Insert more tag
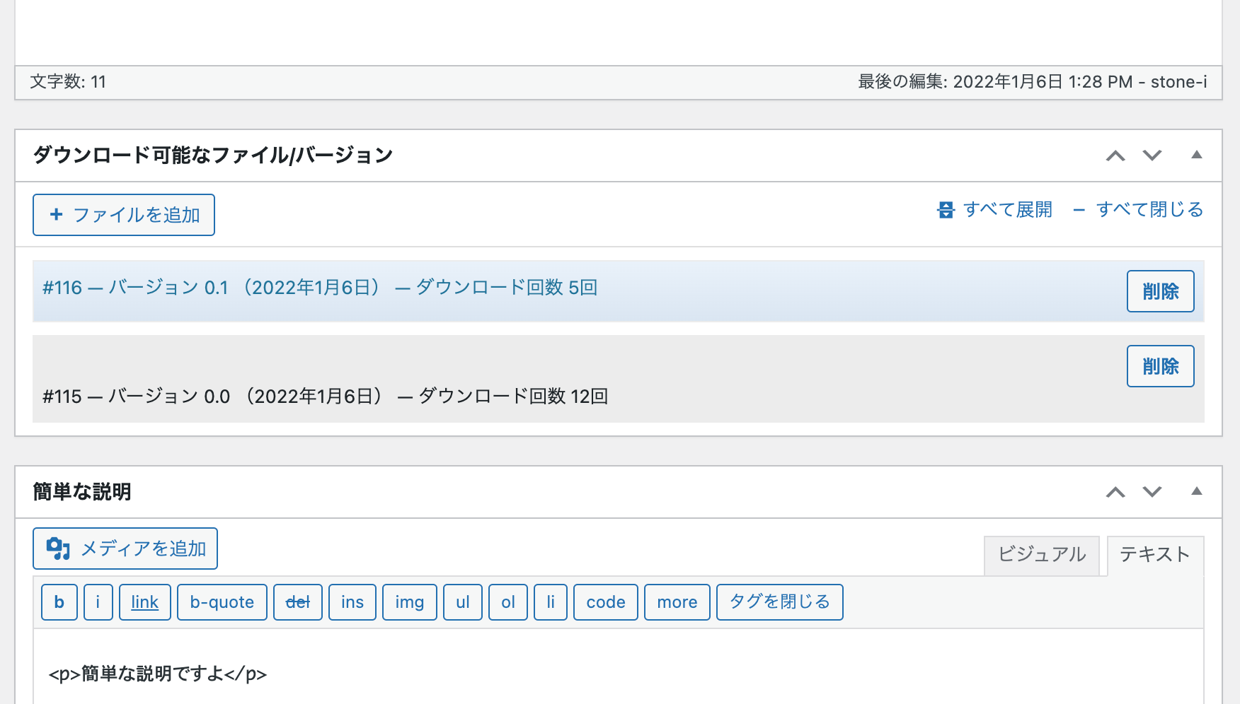The width and height of the screenshot is (1240, 704). (677, 602)
